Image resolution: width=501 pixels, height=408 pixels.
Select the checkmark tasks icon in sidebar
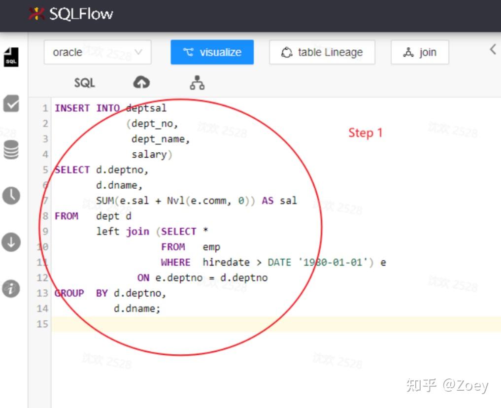[x=11, y=103]
